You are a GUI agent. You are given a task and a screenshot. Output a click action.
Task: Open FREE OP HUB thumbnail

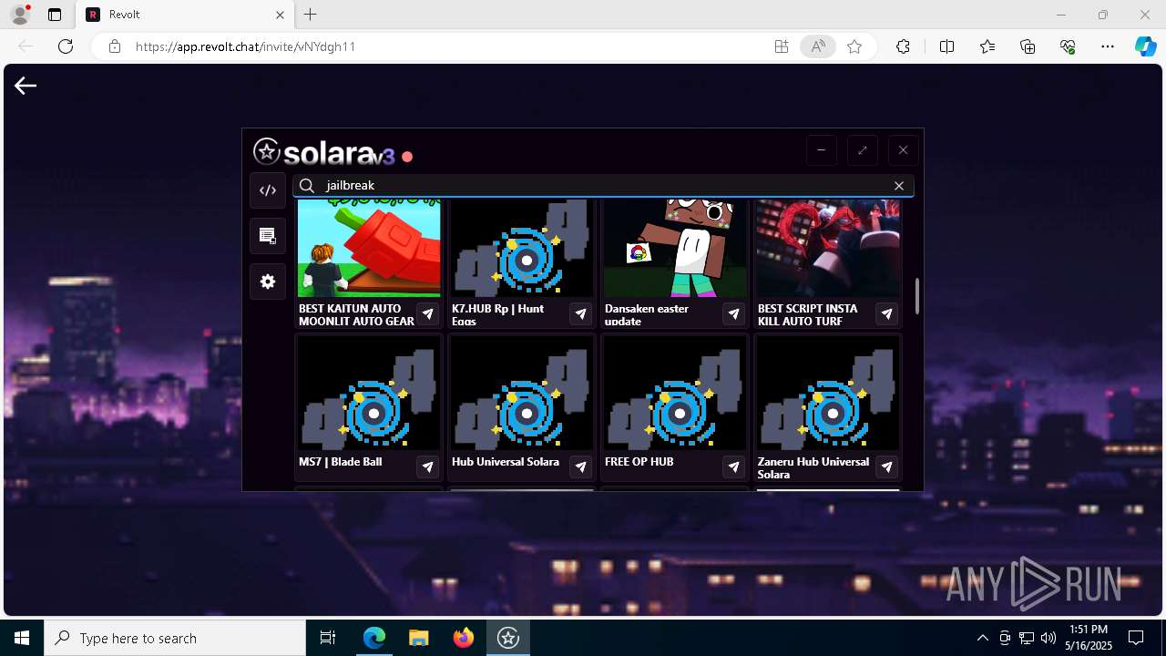[x=675, y=394]
